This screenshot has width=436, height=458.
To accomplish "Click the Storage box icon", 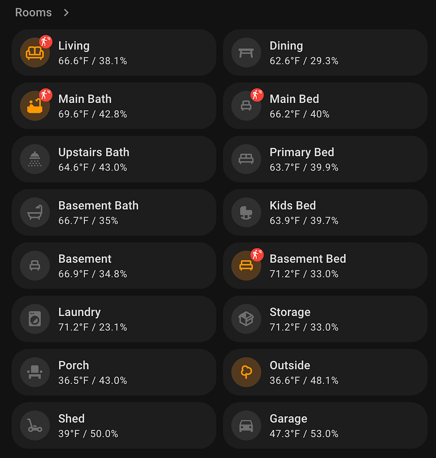I will click(246, 319).
